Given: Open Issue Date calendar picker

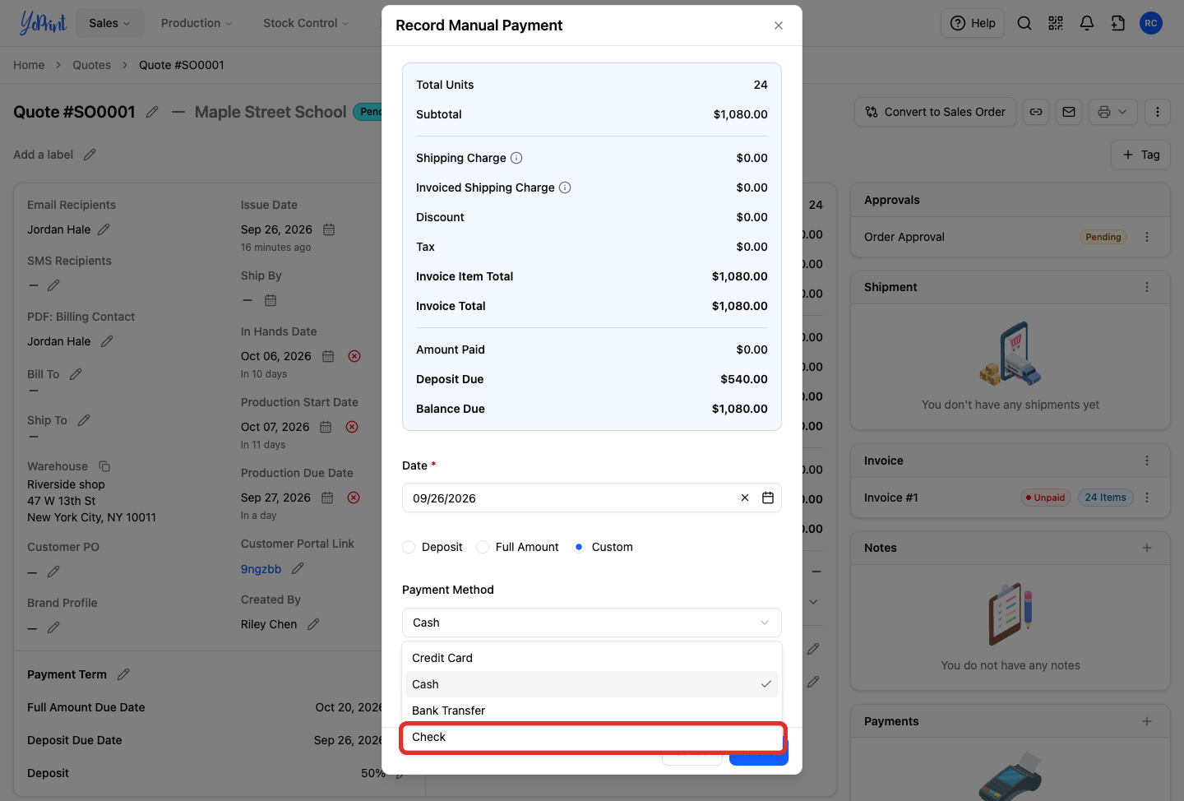Looking at the screenshot, I should 329,229.
